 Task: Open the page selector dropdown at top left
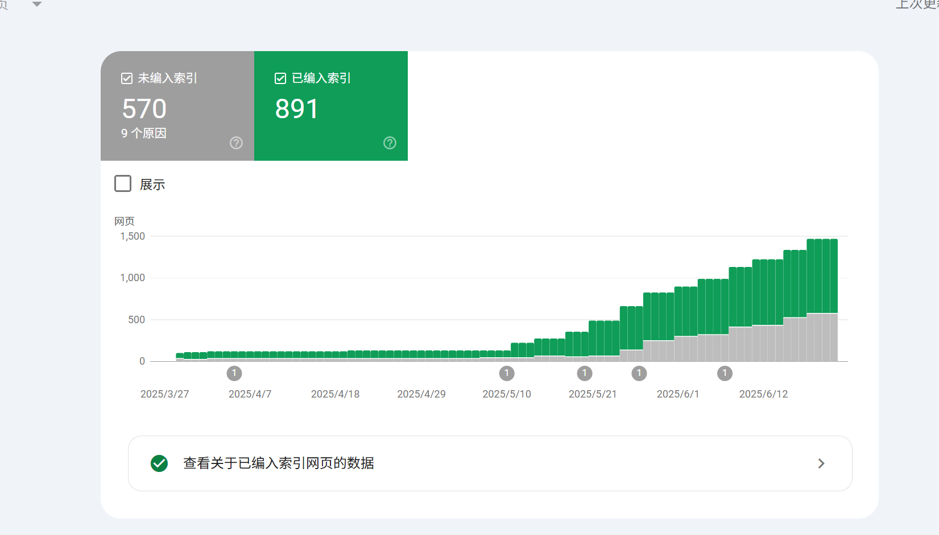tap(36, 5)
